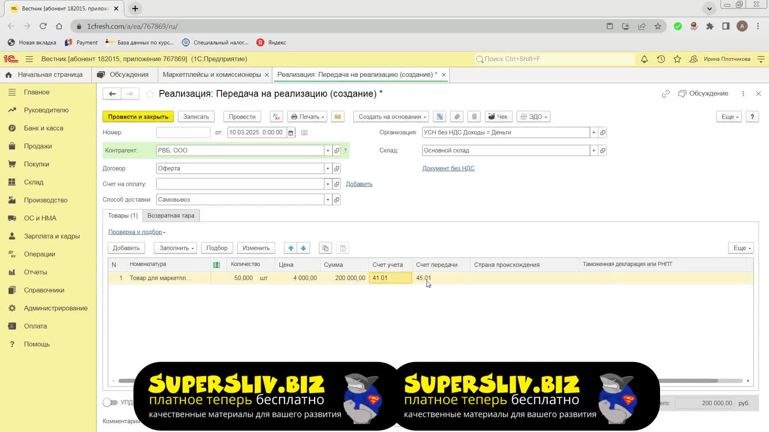
Task: Open the calendar picker next to date
Action: point(291,132)
